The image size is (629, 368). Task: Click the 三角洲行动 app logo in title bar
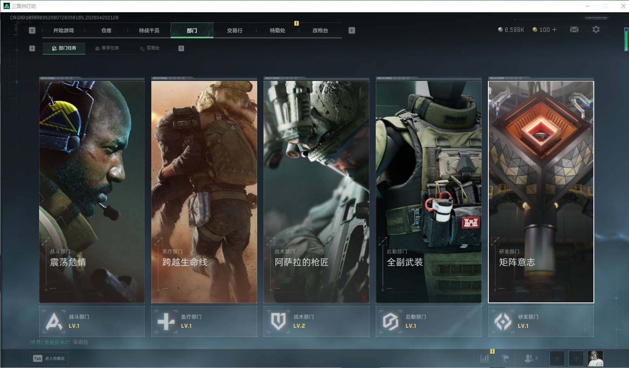click(6, 6)
